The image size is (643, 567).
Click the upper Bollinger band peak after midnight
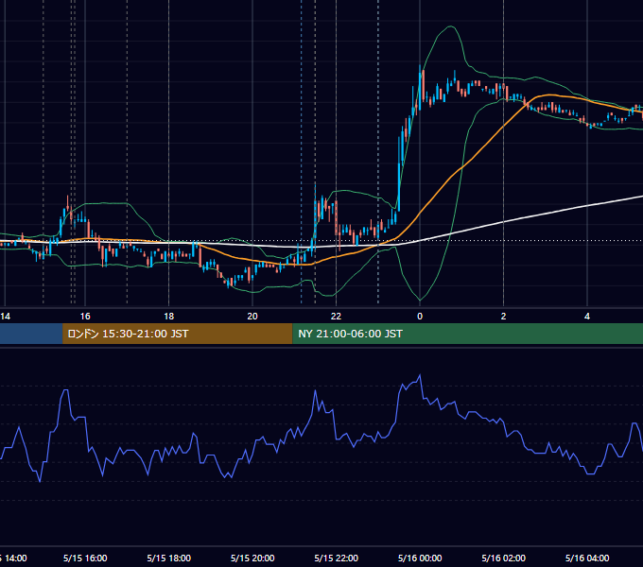coord(451,26)
